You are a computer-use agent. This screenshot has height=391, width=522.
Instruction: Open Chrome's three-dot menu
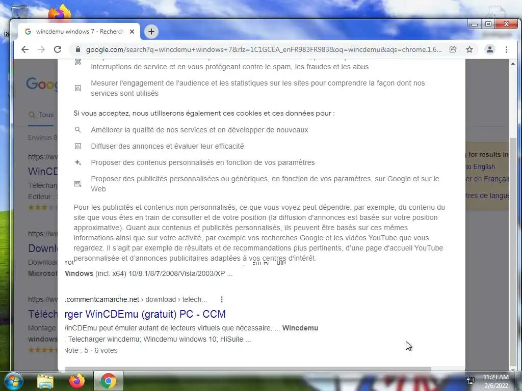[x=506, y=49]
